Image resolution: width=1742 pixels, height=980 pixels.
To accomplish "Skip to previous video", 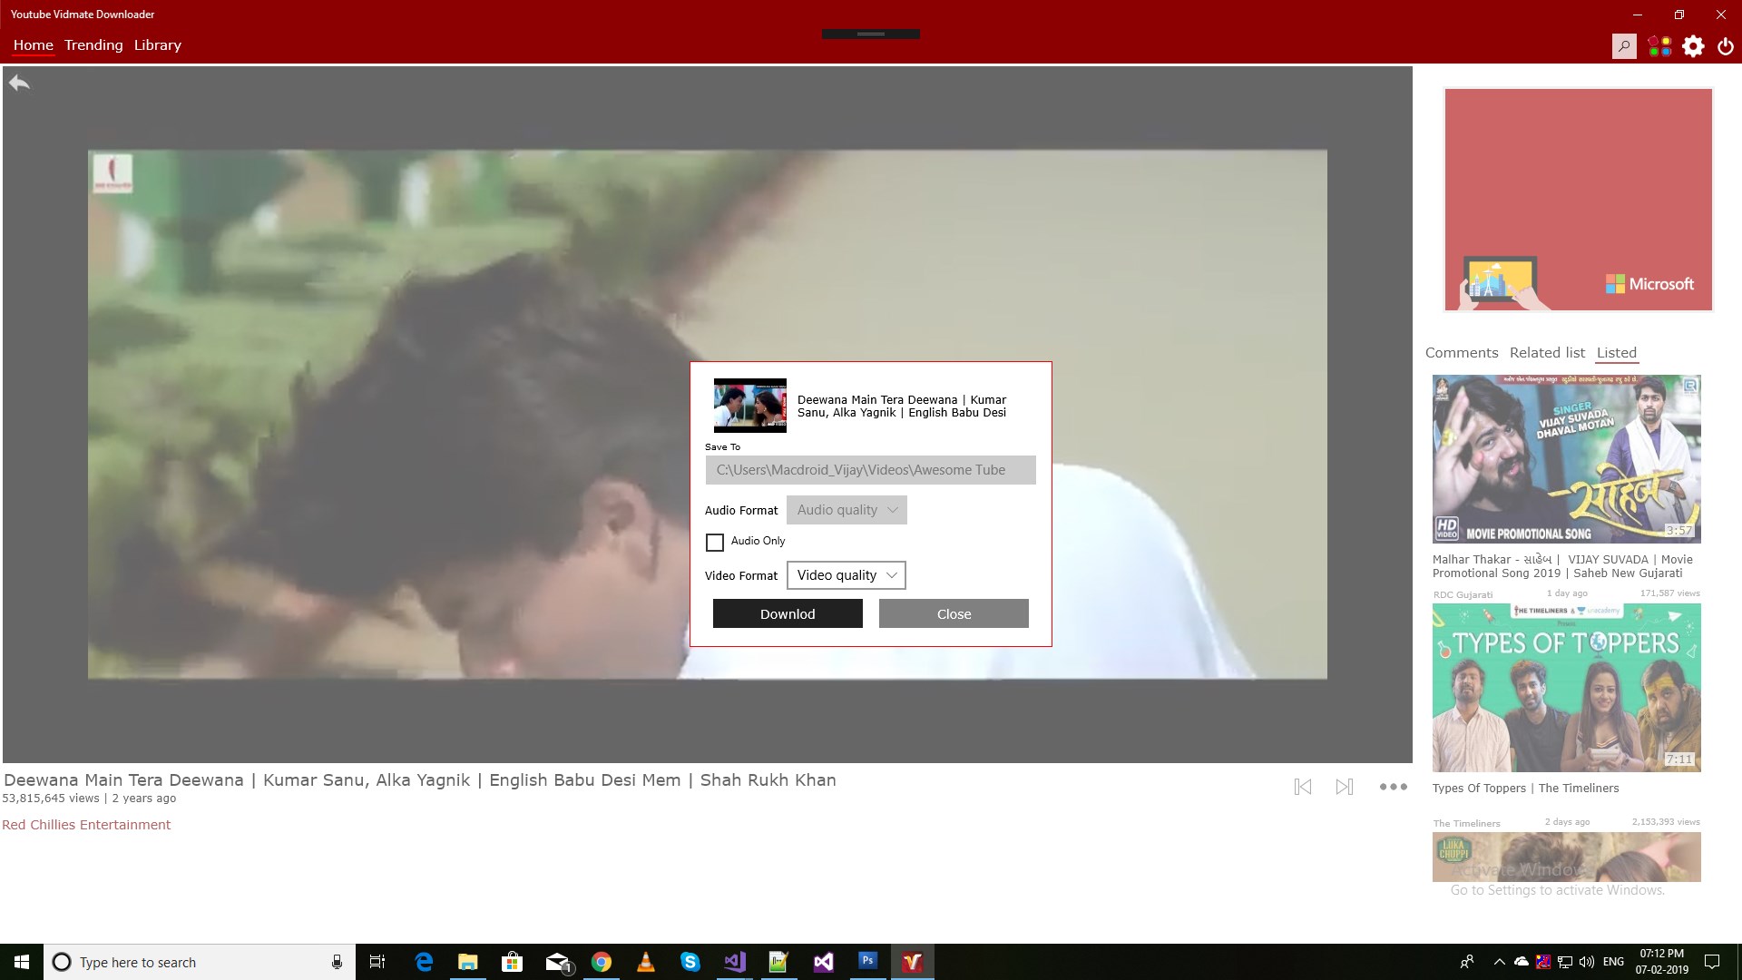I will point(1303,787).
